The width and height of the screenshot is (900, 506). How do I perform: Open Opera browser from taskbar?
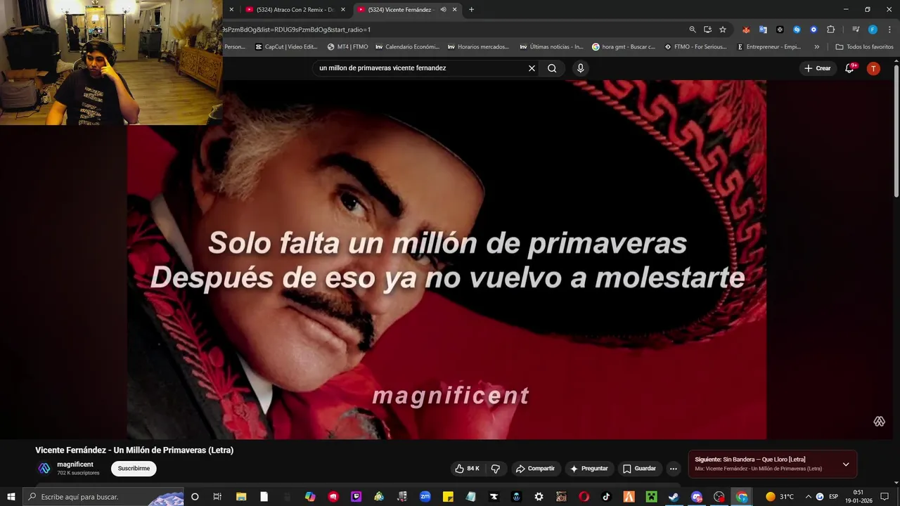click(584, 497)
